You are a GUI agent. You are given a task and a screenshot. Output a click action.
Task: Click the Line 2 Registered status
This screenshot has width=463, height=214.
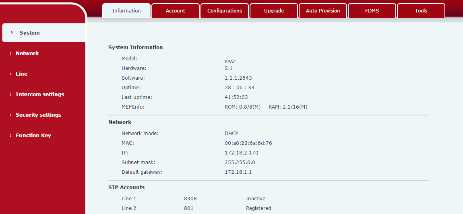pos(258,208)
